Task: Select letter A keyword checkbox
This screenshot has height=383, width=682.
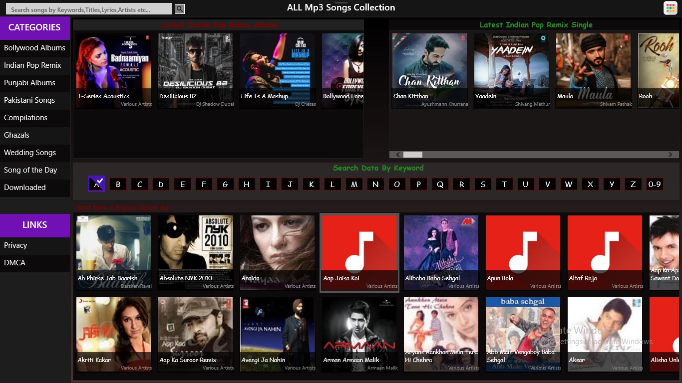Action: [x=97, y=184]
